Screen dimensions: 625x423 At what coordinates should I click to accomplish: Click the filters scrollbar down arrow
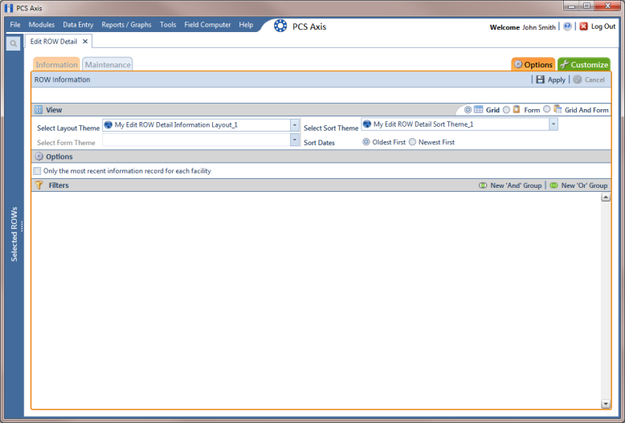tap(606, 404)
